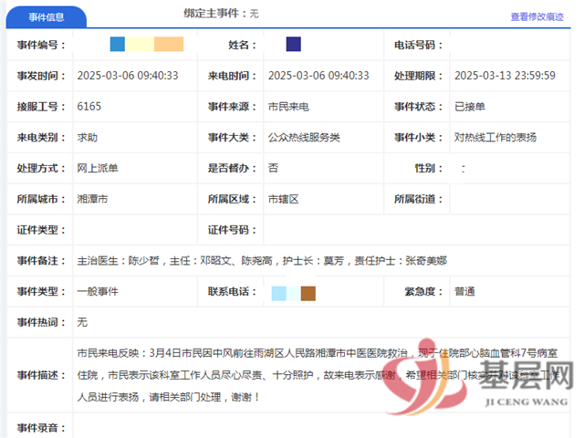Select the 事件编号 field label

point(41,45)
